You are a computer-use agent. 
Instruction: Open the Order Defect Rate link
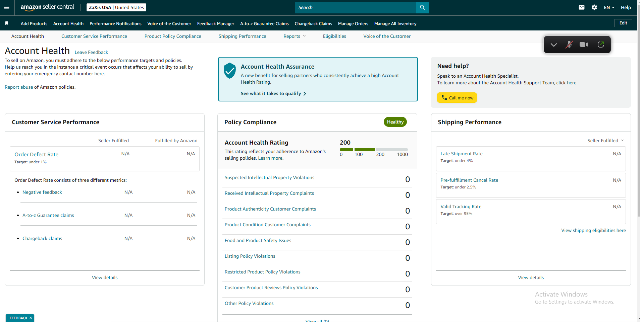36,154
